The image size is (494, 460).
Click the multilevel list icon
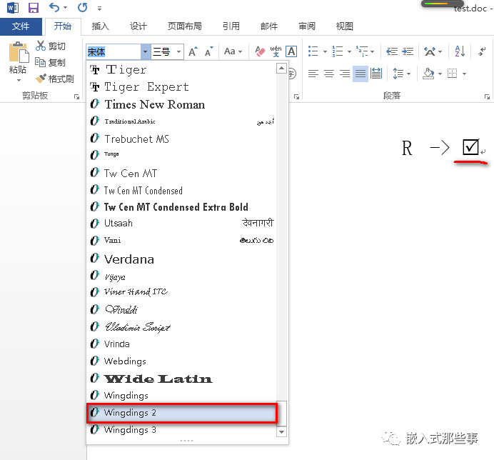(362, 51)
